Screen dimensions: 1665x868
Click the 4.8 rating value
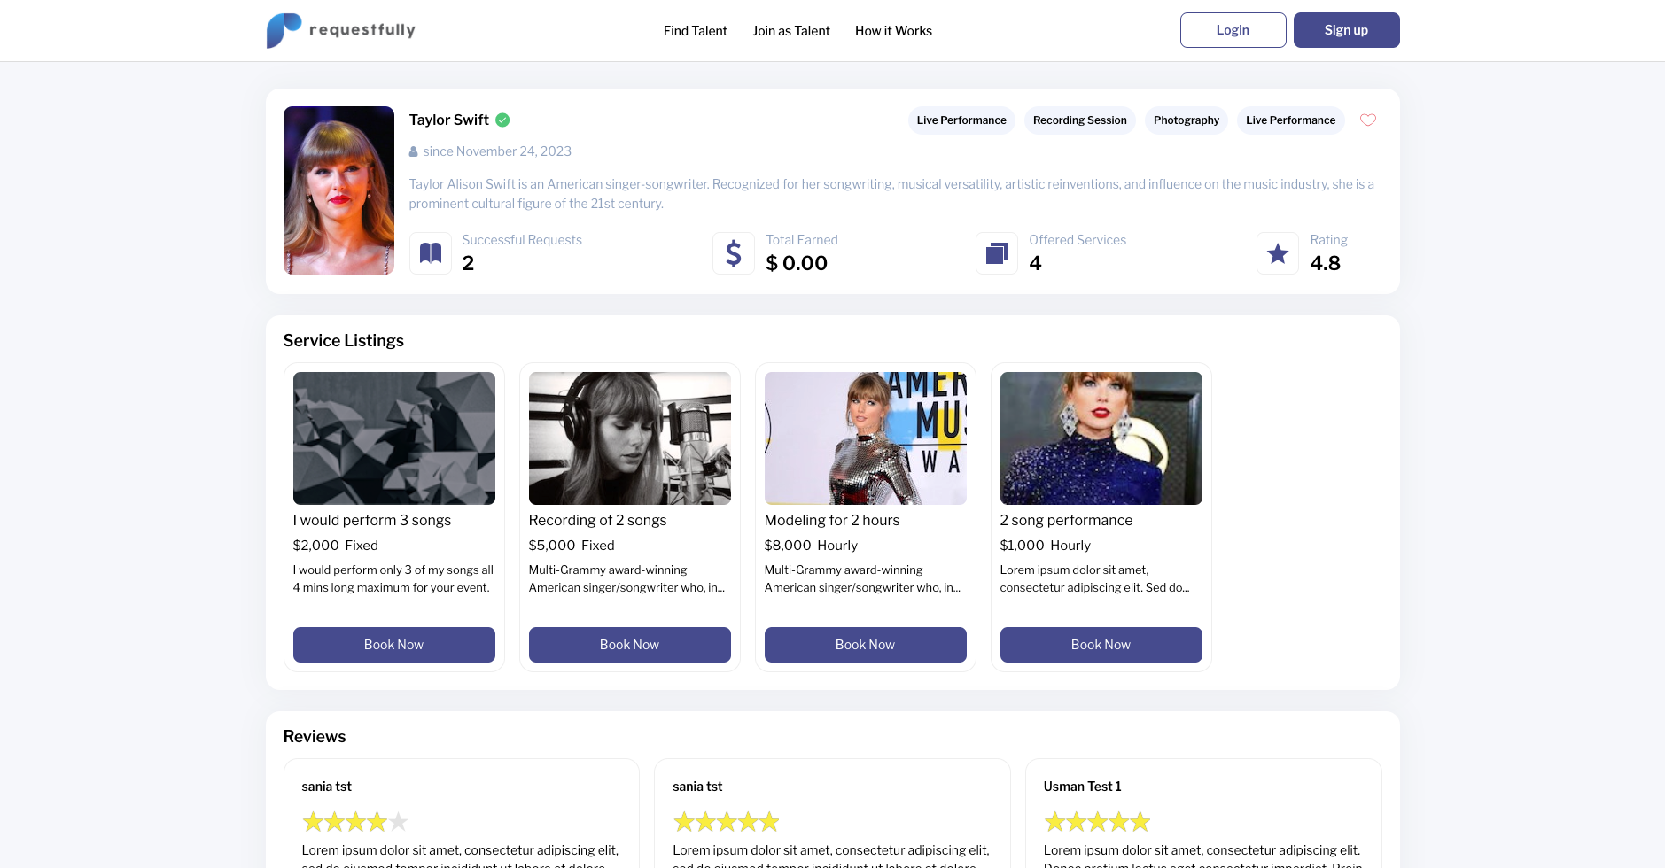click(x=1326, y=263)
